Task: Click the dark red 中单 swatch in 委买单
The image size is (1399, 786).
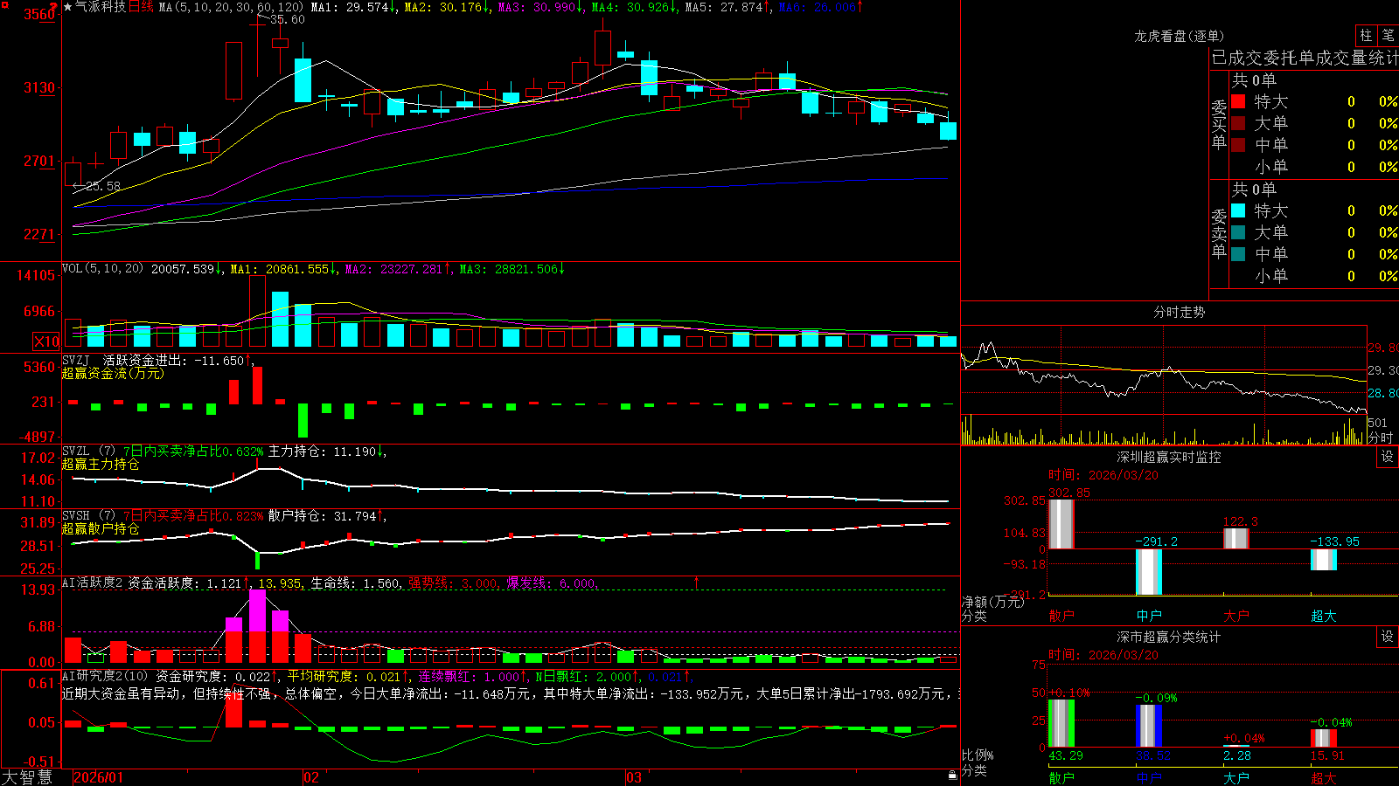Action: click(1238, 145)
